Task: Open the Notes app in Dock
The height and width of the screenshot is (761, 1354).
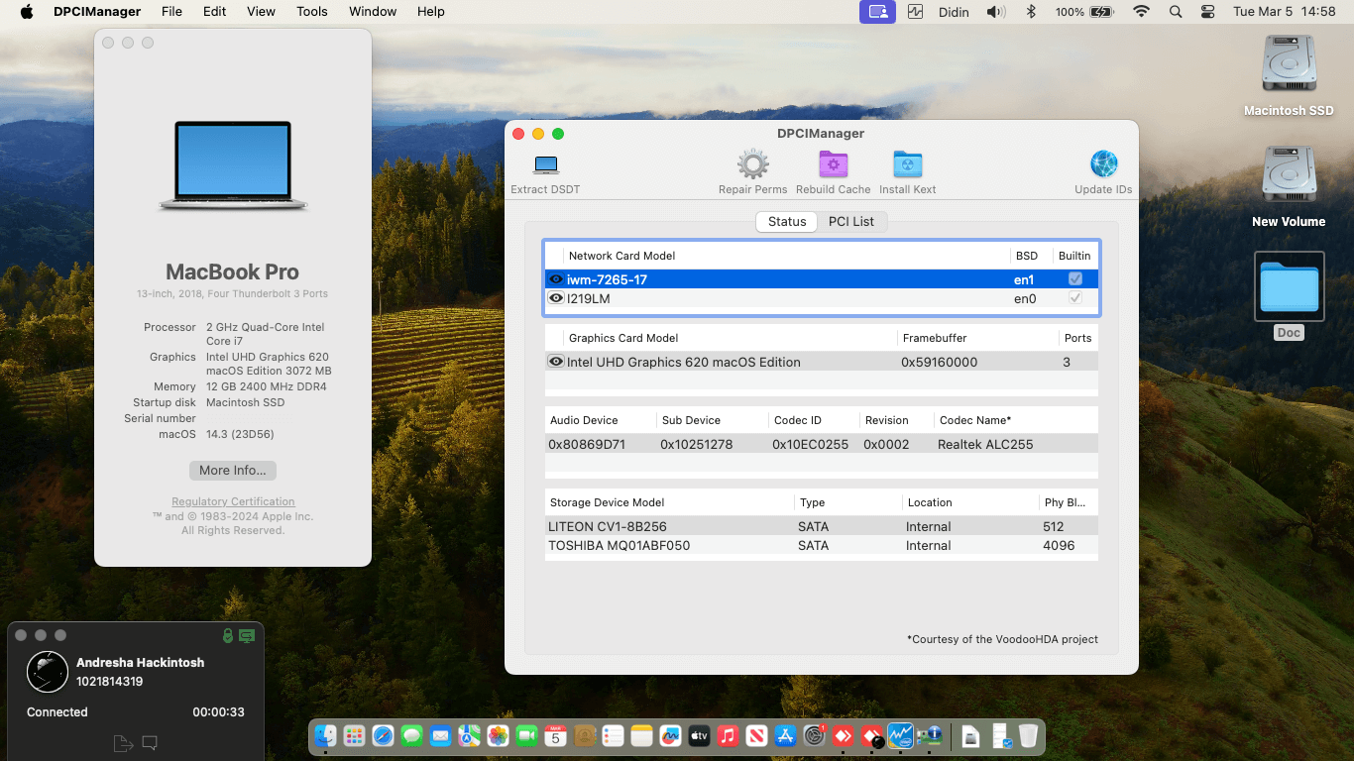Action: click(x=641, y=735)
